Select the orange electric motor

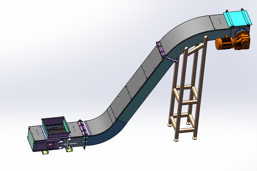(225, 43)
